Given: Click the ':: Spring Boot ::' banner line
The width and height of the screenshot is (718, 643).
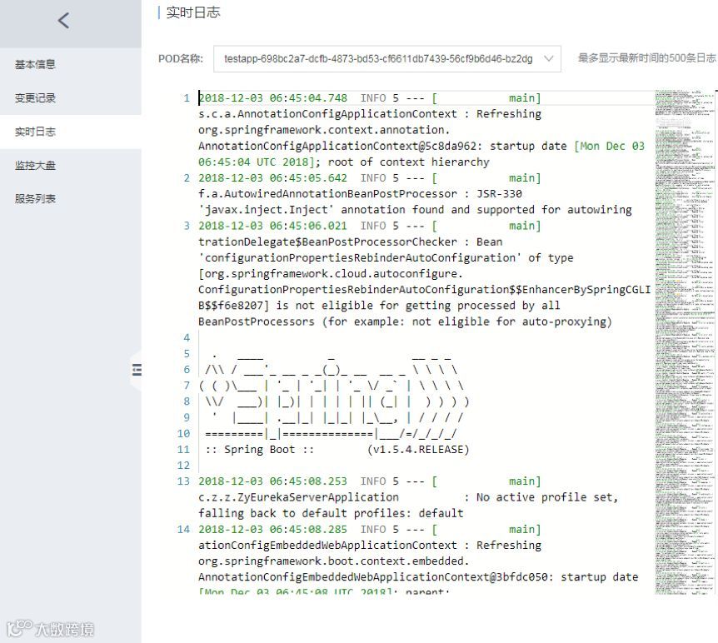Looking at the screenshot, I should tap(259, 450).
